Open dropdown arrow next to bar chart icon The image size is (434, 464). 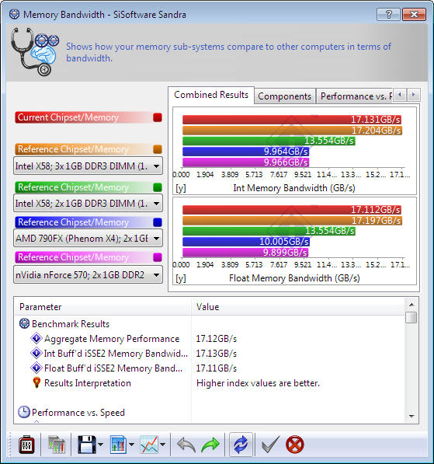[x=131, y=445]
